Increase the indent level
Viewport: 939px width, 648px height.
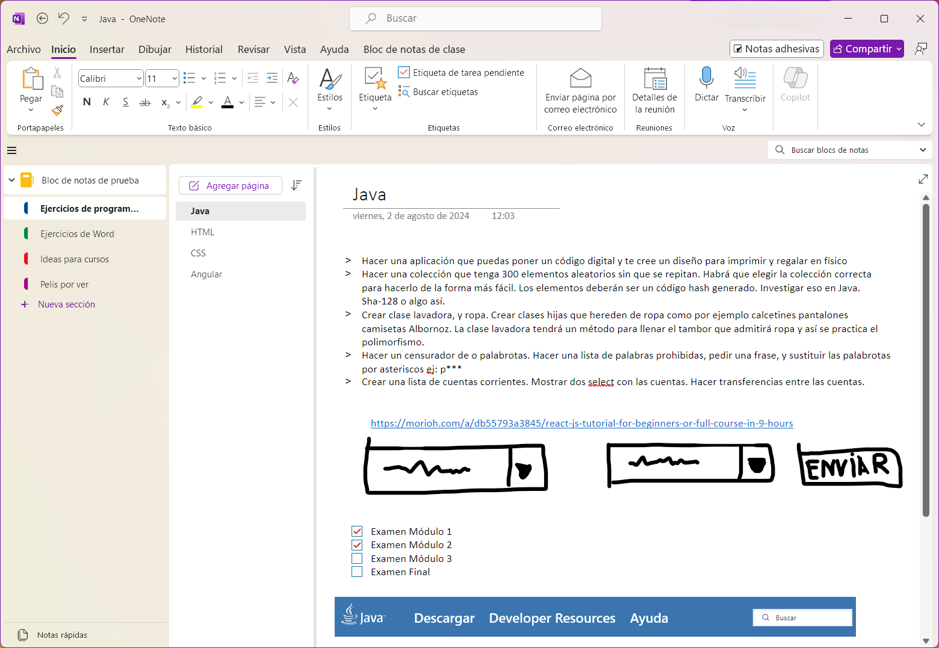[x=272, y=78]
